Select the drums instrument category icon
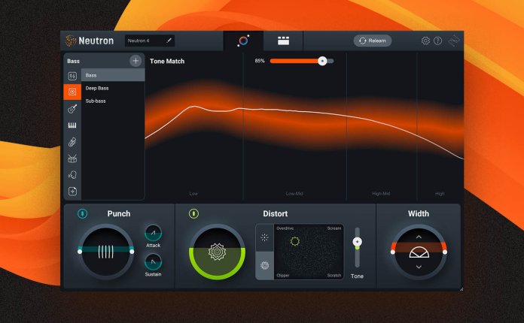The image size is (524, 323). [x=72, y=158]
